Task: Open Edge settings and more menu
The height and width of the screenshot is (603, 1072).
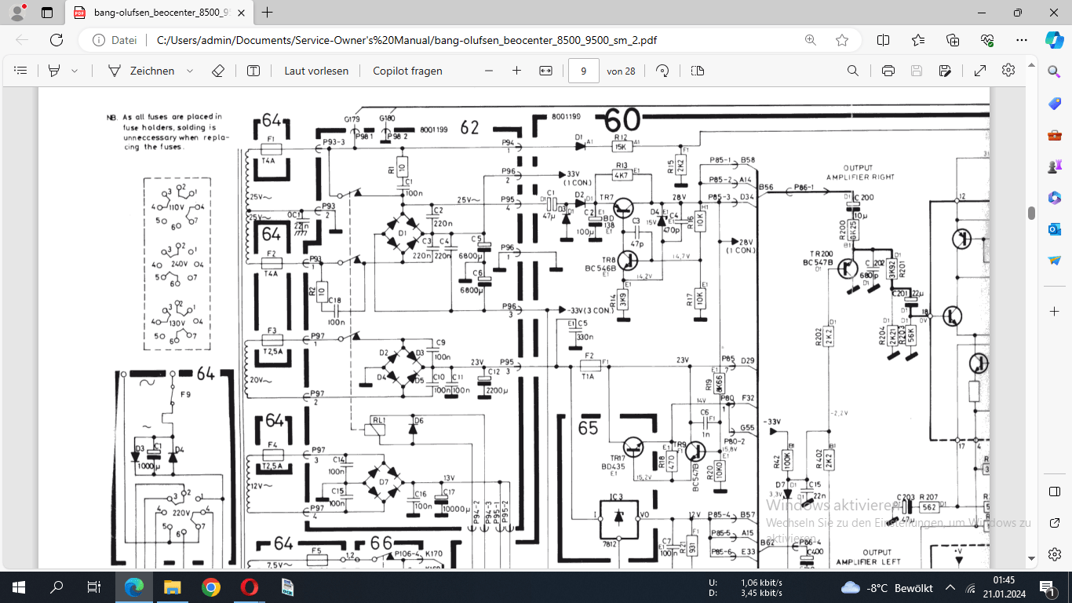Action: pos(1021,40)
